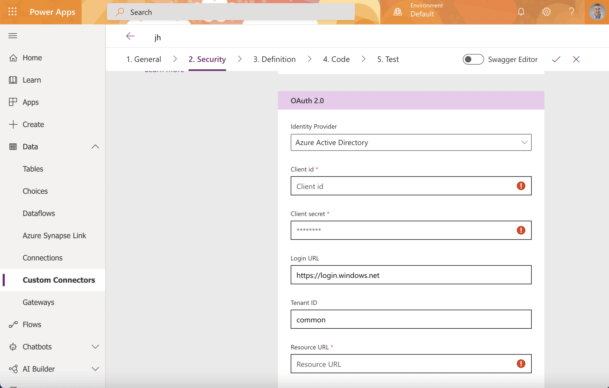Viewport: 609px width, 388px height.
Task: Enable the Swagger Editor toggle
Action: (x=473, y=59)
